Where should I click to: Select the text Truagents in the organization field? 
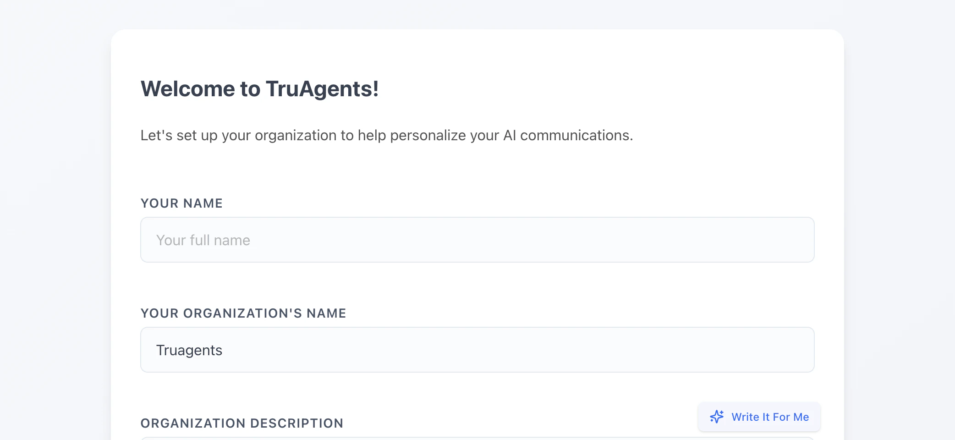[x=189, y=350]
